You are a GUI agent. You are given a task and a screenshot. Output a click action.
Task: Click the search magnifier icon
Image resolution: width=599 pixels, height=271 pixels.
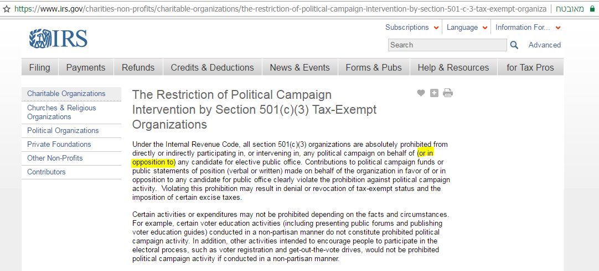(x=514, y=45)
